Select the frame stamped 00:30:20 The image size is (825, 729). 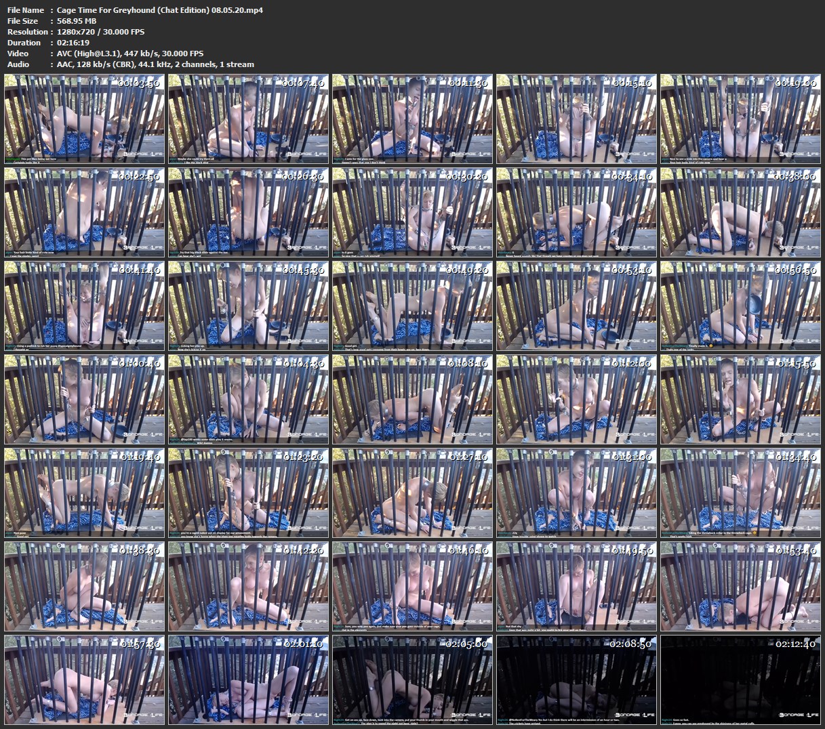[412, 212]
